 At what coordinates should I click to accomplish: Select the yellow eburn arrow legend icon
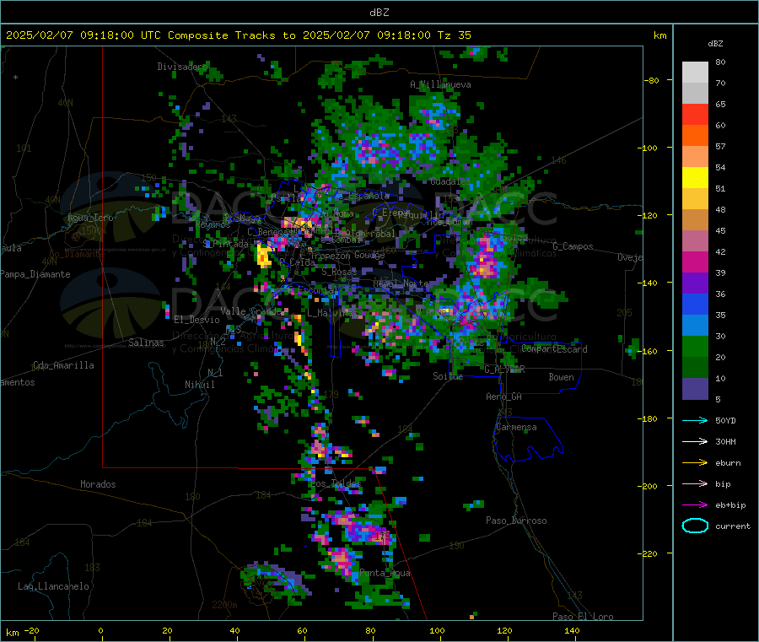click(695, 463)
